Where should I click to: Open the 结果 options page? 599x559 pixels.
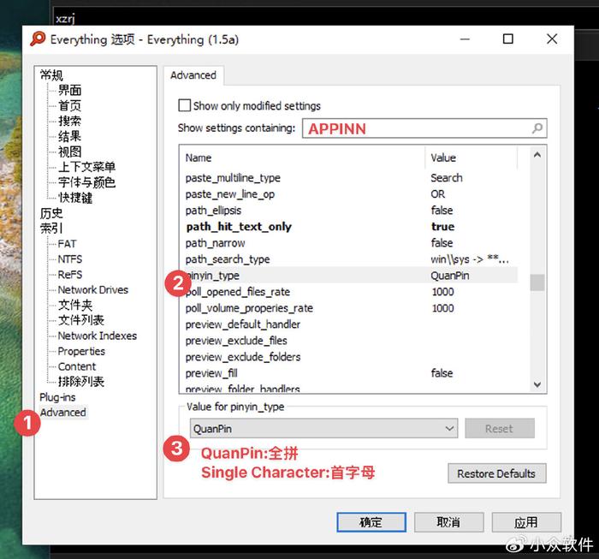[70, 136]
